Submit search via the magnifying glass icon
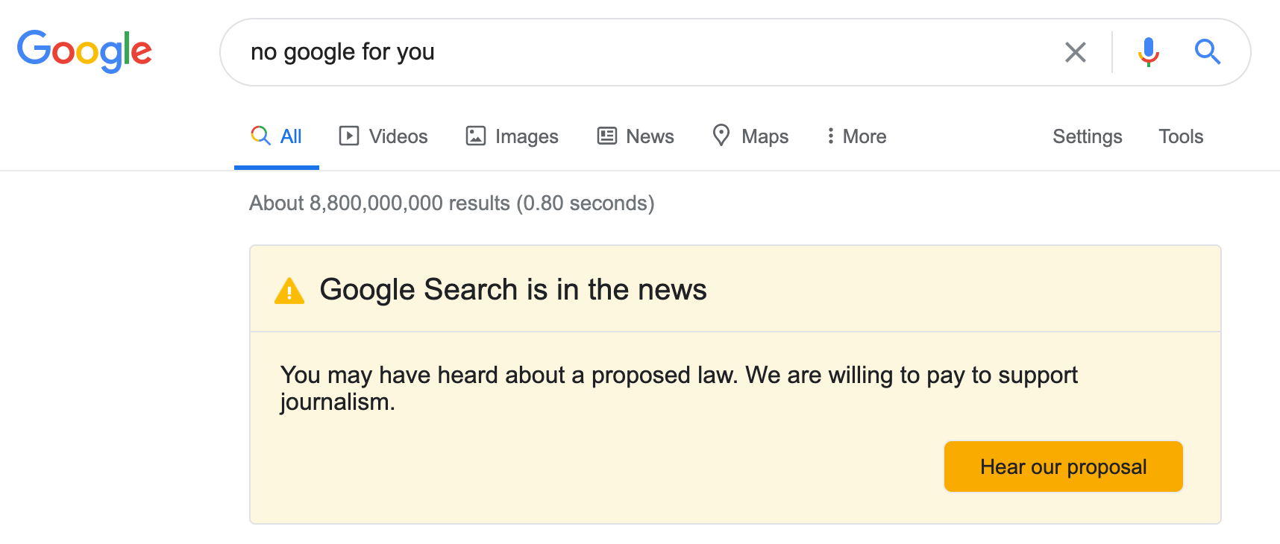Screen dimensions: 1280x544 coord(1208,52)
